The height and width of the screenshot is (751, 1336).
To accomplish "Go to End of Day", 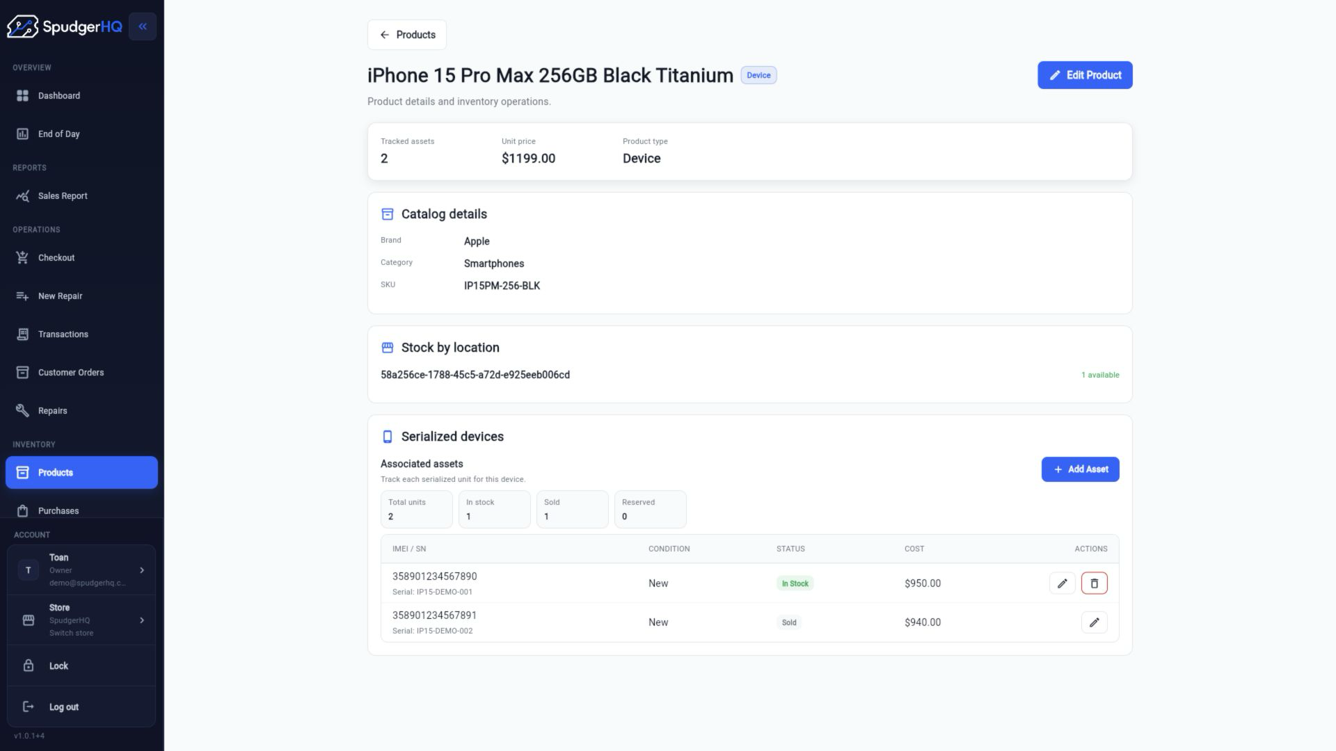I will click(81, 134).
